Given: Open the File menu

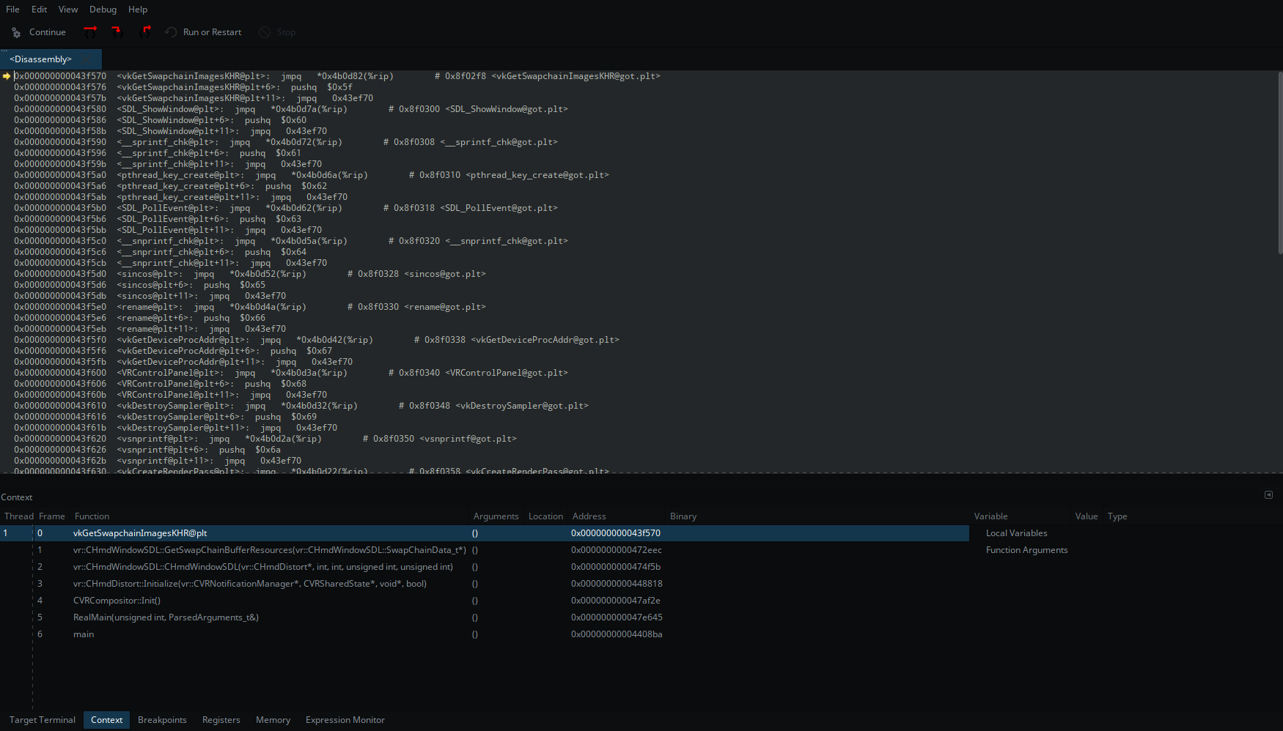Looking at the screenshot, I should coord(12,9).
